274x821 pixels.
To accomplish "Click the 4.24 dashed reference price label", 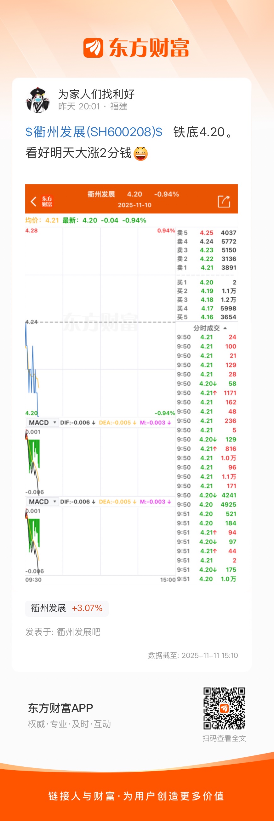I will click(32, 322).
